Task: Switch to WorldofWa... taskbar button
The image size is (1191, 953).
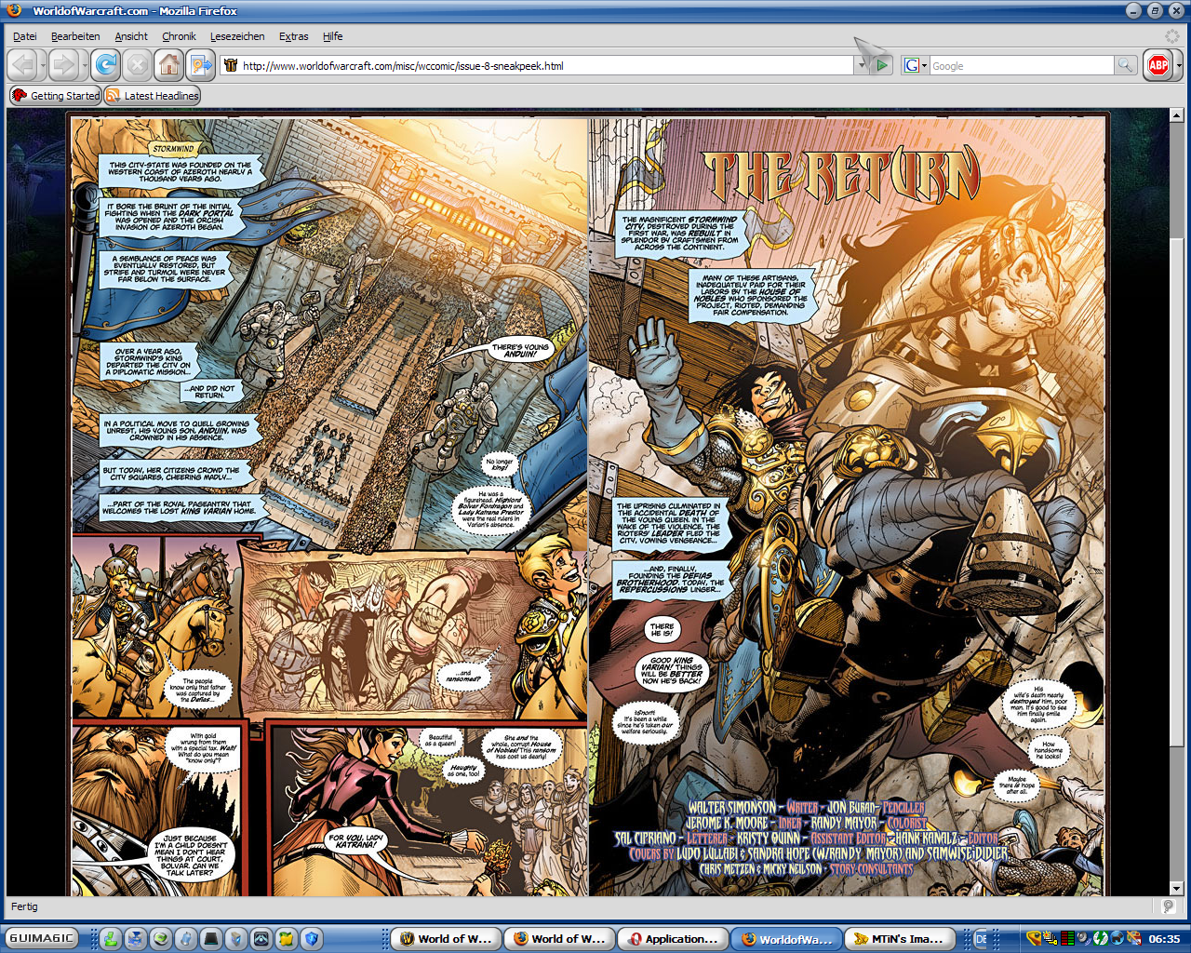Action: pyautogui.click(x=786, y=938)
